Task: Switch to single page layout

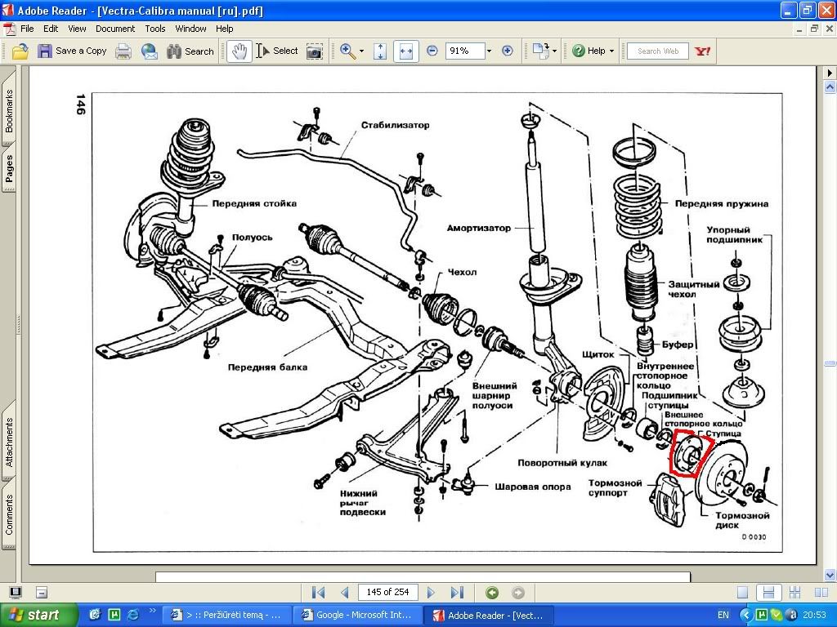Action: point(742,592)
